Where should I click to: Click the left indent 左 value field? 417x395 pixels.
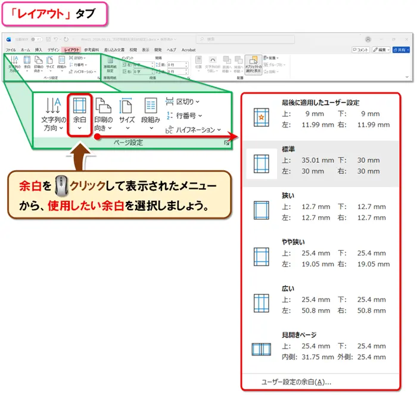(143, 64)
